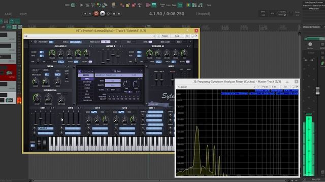This screenshot has width=325, height=182.
Task: Select ARPEG in Sylenth1 display menu
Action: point(87,79)
